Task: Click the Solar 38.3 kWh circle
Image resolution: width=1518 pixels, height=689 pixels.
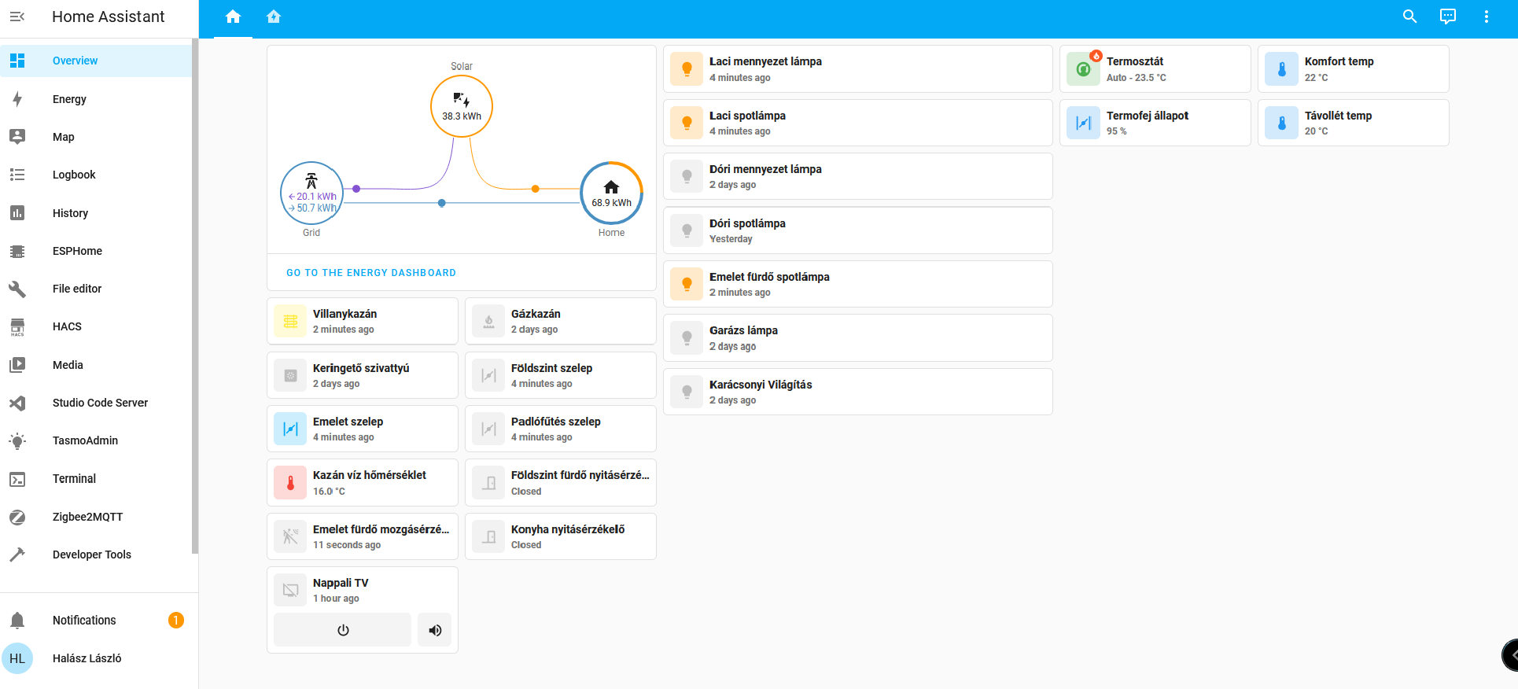Action: tap(462, 106)
